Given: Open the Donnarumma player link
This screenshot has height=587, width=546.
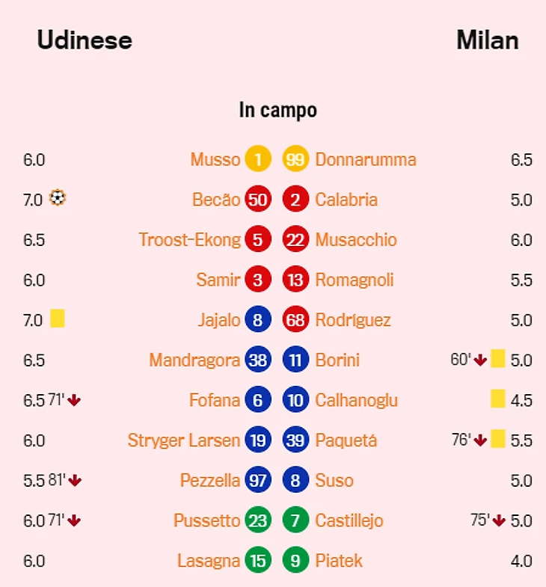Looking at the screenshot, I should (x=365, y=159).
